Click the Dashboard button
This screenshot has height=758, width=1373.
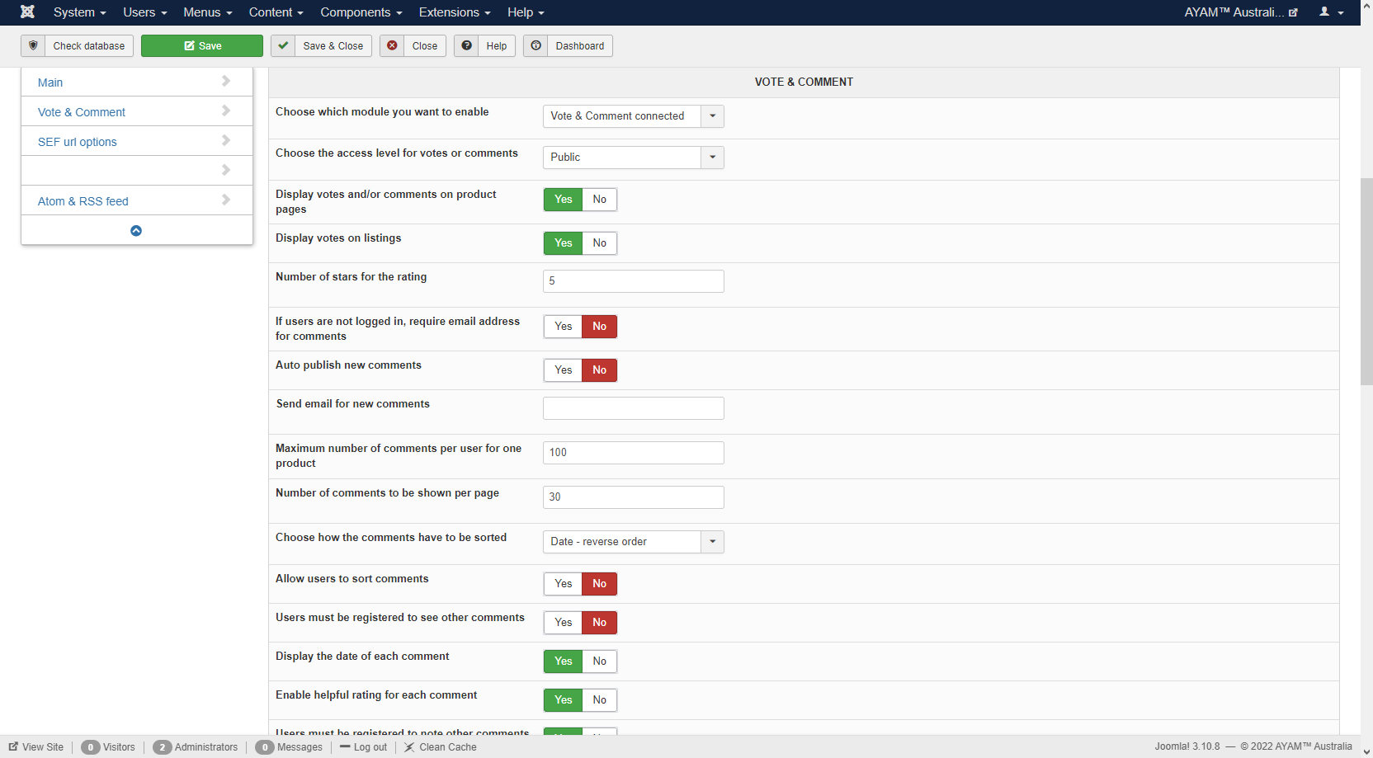pyautogui.click(x=568, y=46)
